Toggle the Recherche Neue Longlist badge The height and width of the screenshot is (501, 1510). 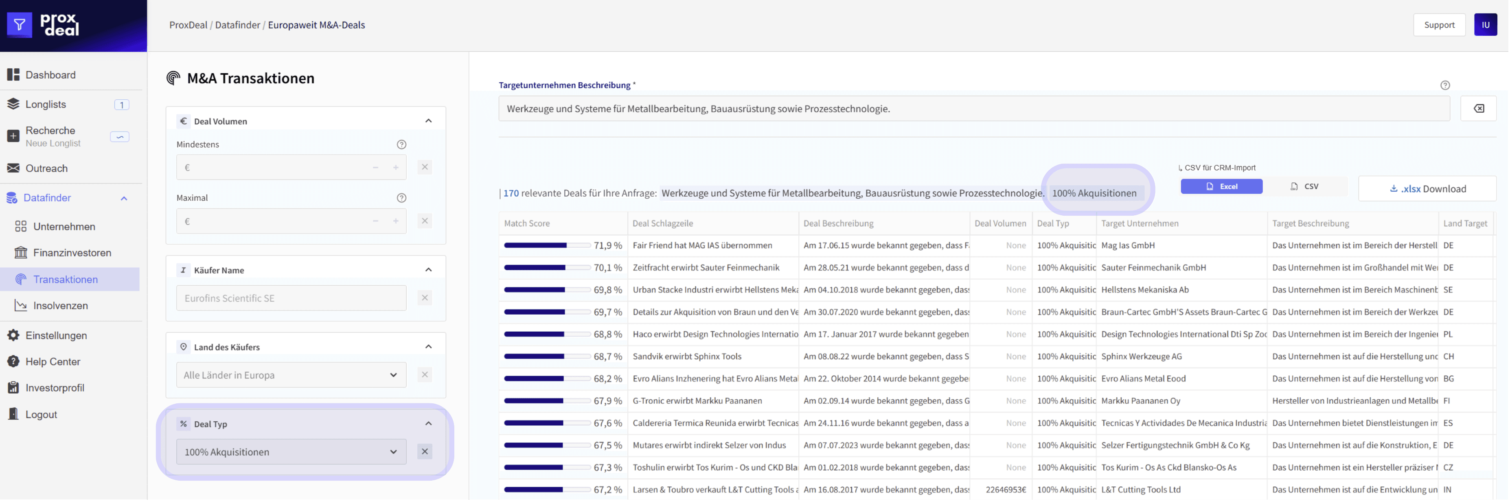[x=120, y=136]
